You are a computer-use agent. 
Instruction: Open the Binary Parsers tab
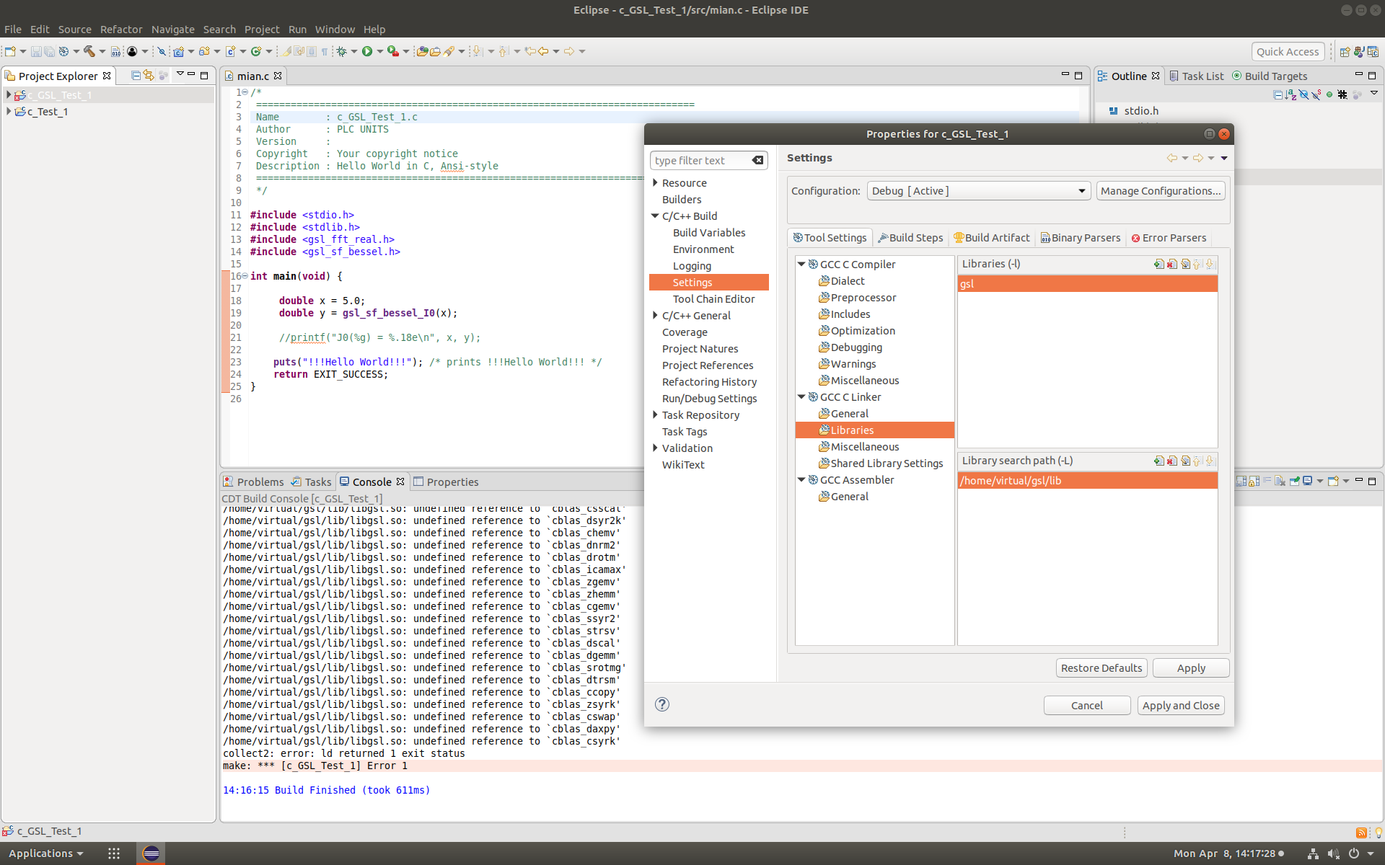point(1081,238)
